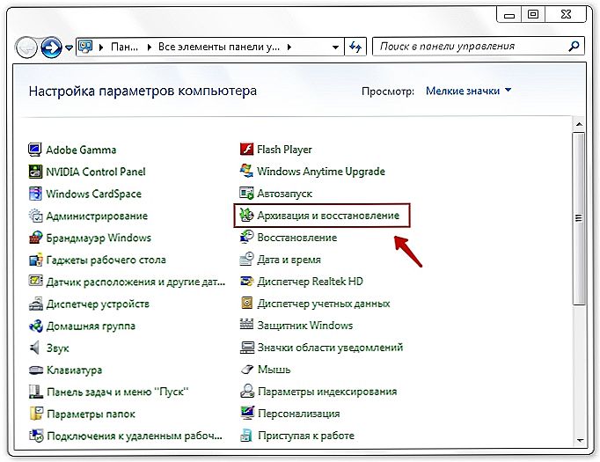
Task: Open Adobe Gamma monitor icon
Action: tap(35, 150)
